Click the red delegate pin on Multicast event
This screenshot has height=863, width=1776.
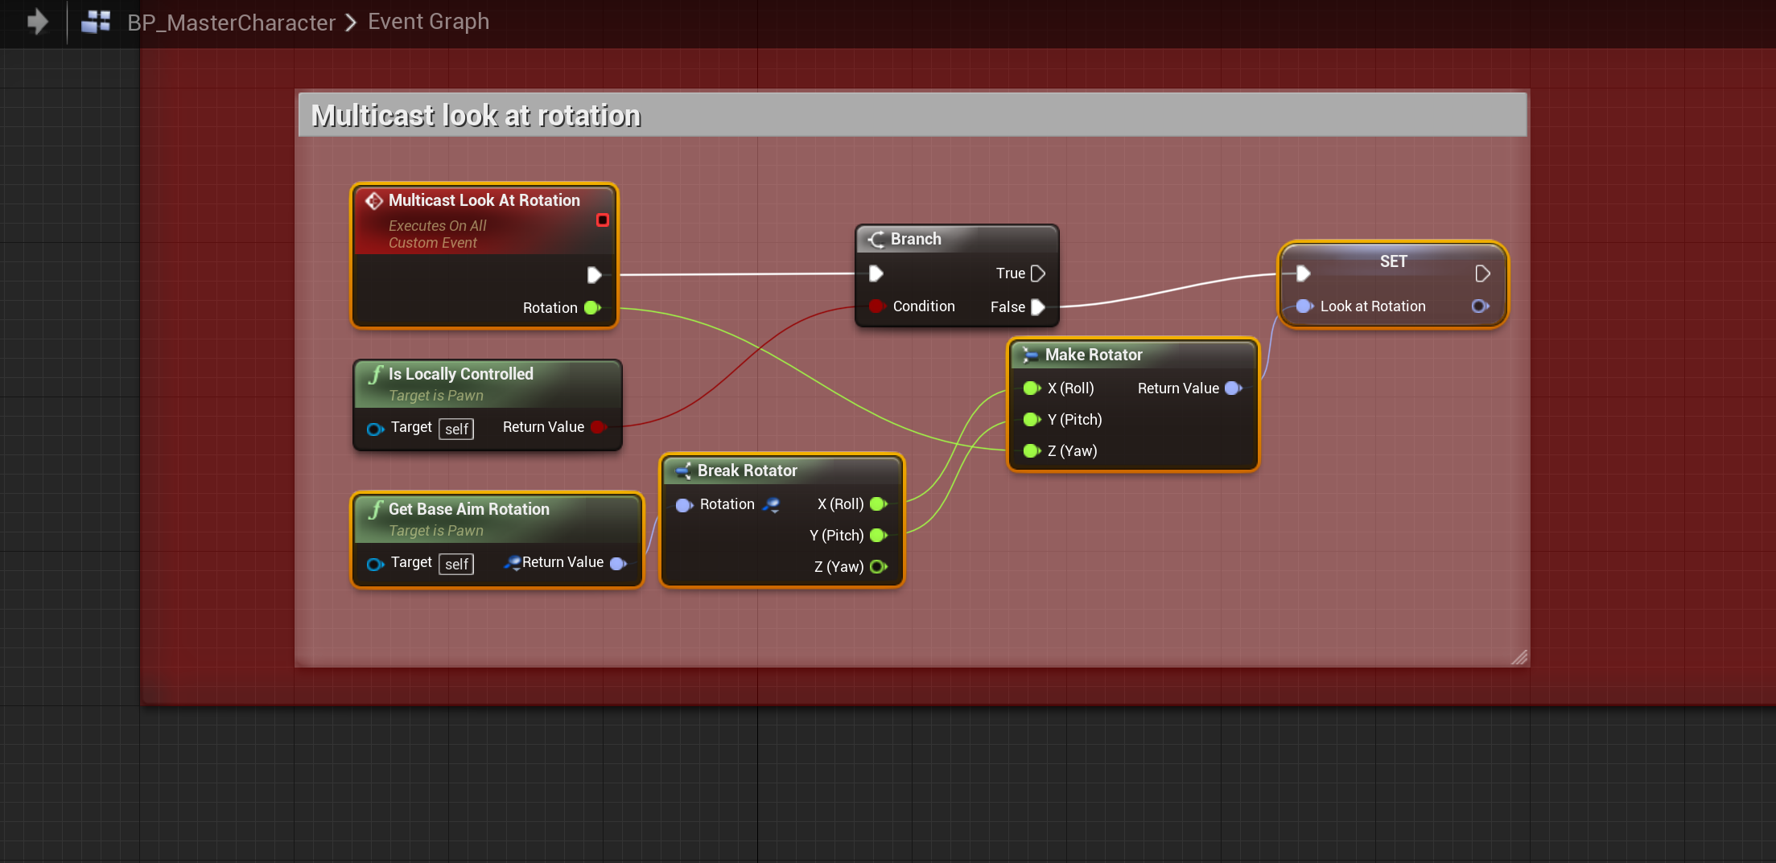tap(602, 220)
